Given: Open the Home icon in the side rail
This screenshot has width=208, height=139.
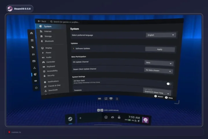Looking at the screenshot, I should tap(31, 33).
